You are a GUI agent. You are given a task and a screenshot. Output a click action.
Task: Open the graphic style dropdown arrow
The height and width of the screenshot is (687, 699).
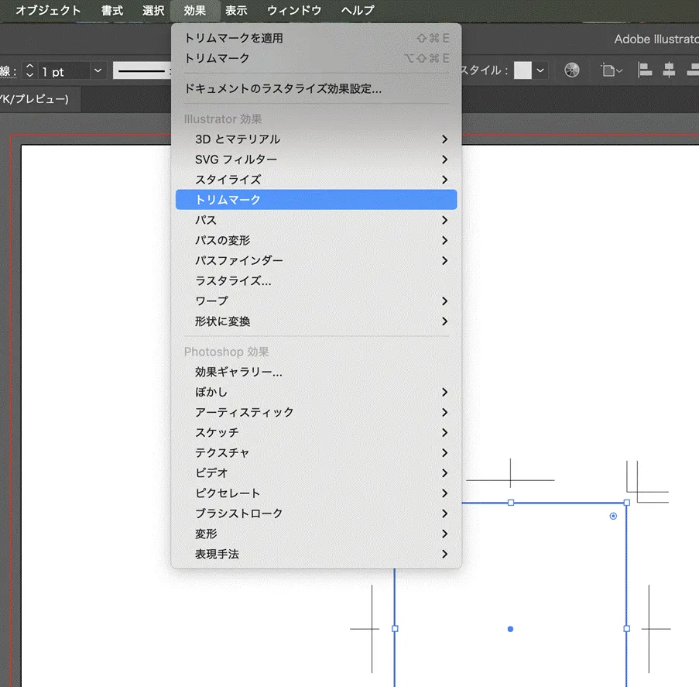coord(540,70)
